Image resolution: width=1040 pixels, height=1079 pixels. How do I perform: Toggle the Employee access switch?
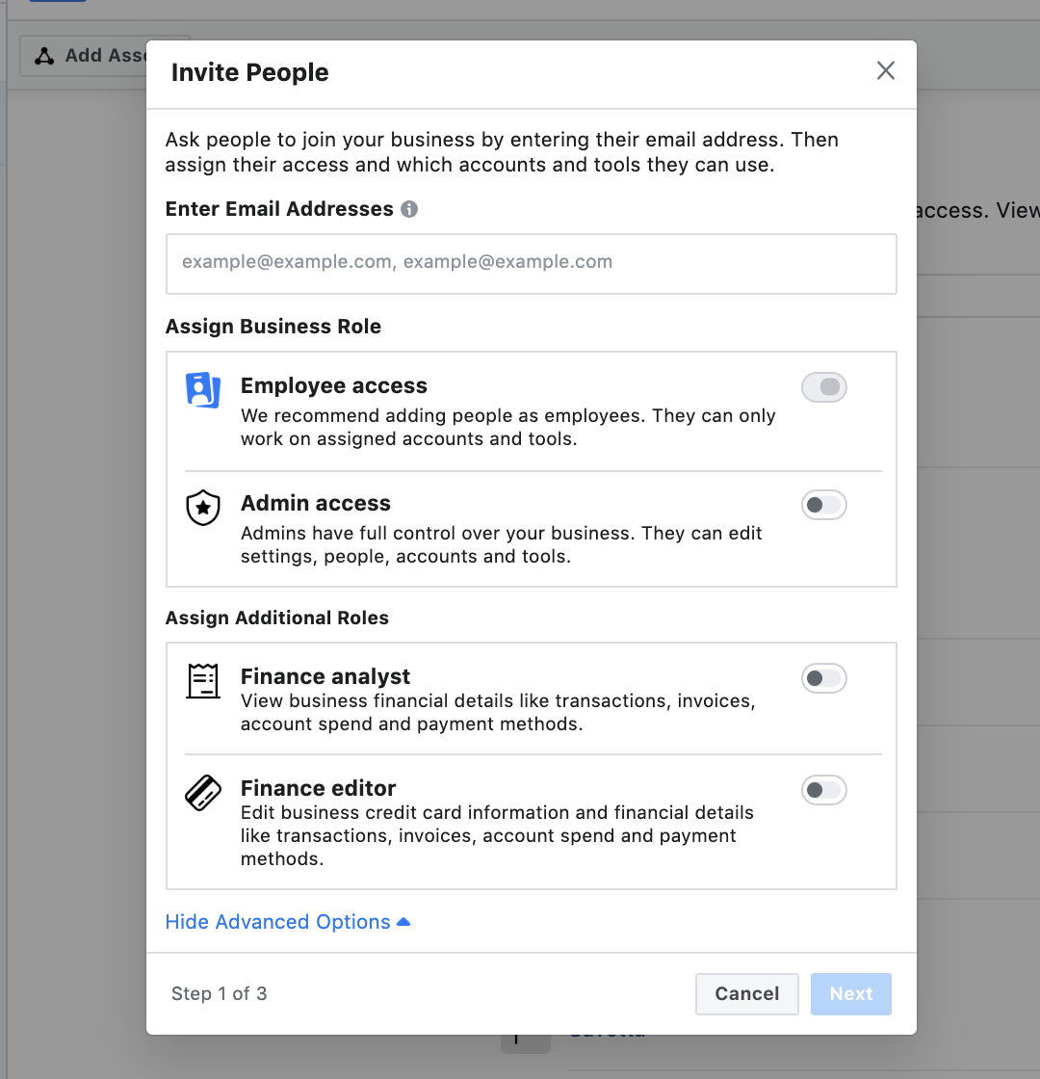[x=823, y=387]
